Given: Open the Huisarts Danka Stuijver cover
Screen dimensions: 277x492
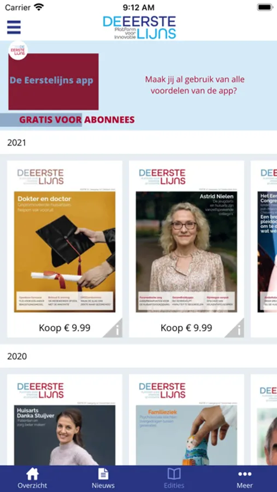Looking at the screenshot, I should click(64, 435).
